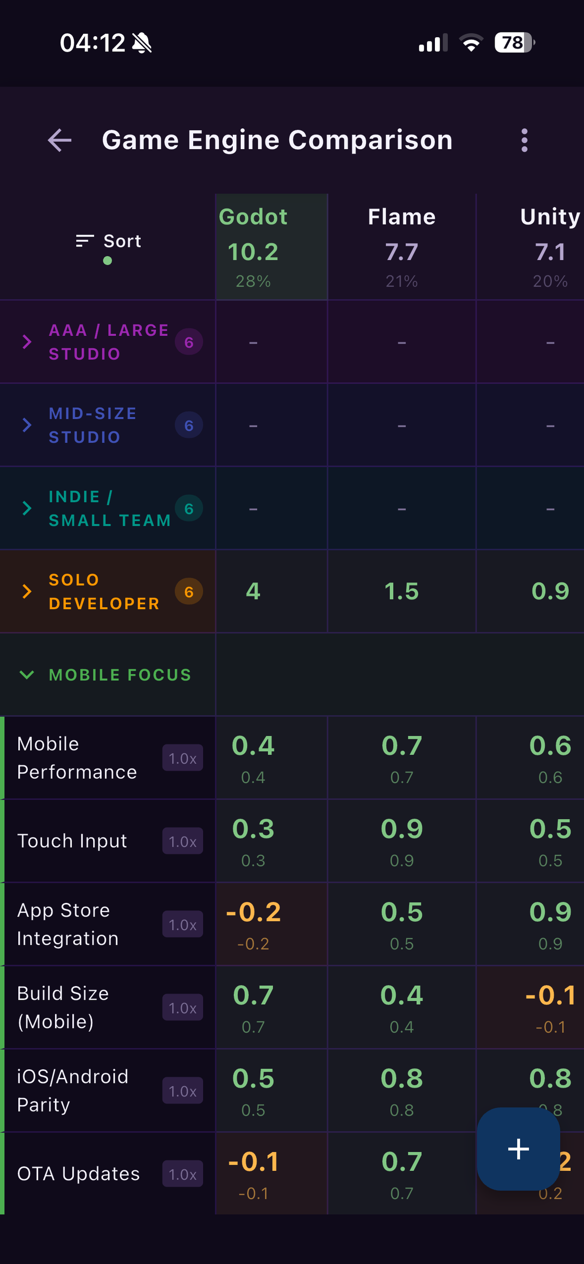Collapse the Mobile Focus section chevron
This screenshot has width=584, height=1264.
(x=27, y=675)
